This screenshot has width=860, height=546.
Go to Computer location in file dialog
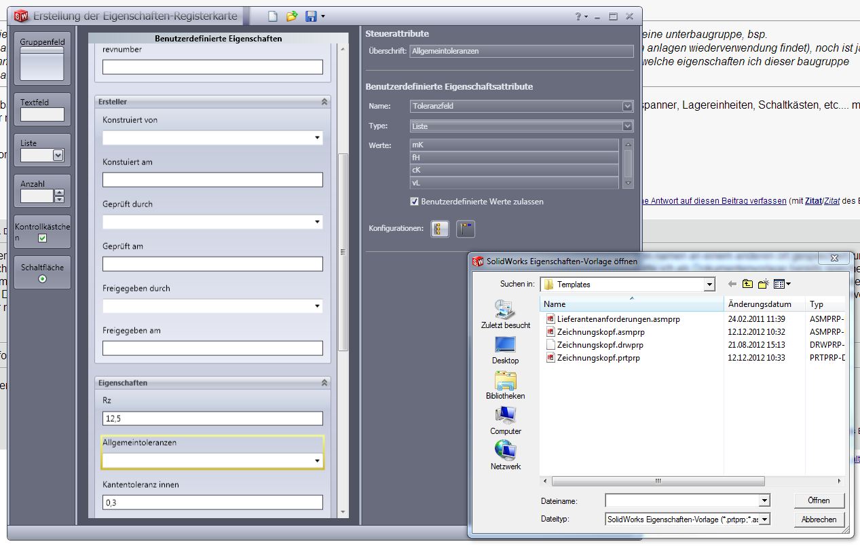[506, 420]
